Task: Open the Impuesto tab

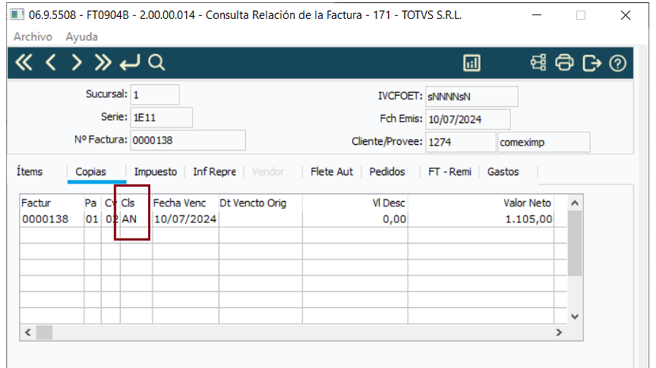Action: pyautogui.click(x=155, y=171)
